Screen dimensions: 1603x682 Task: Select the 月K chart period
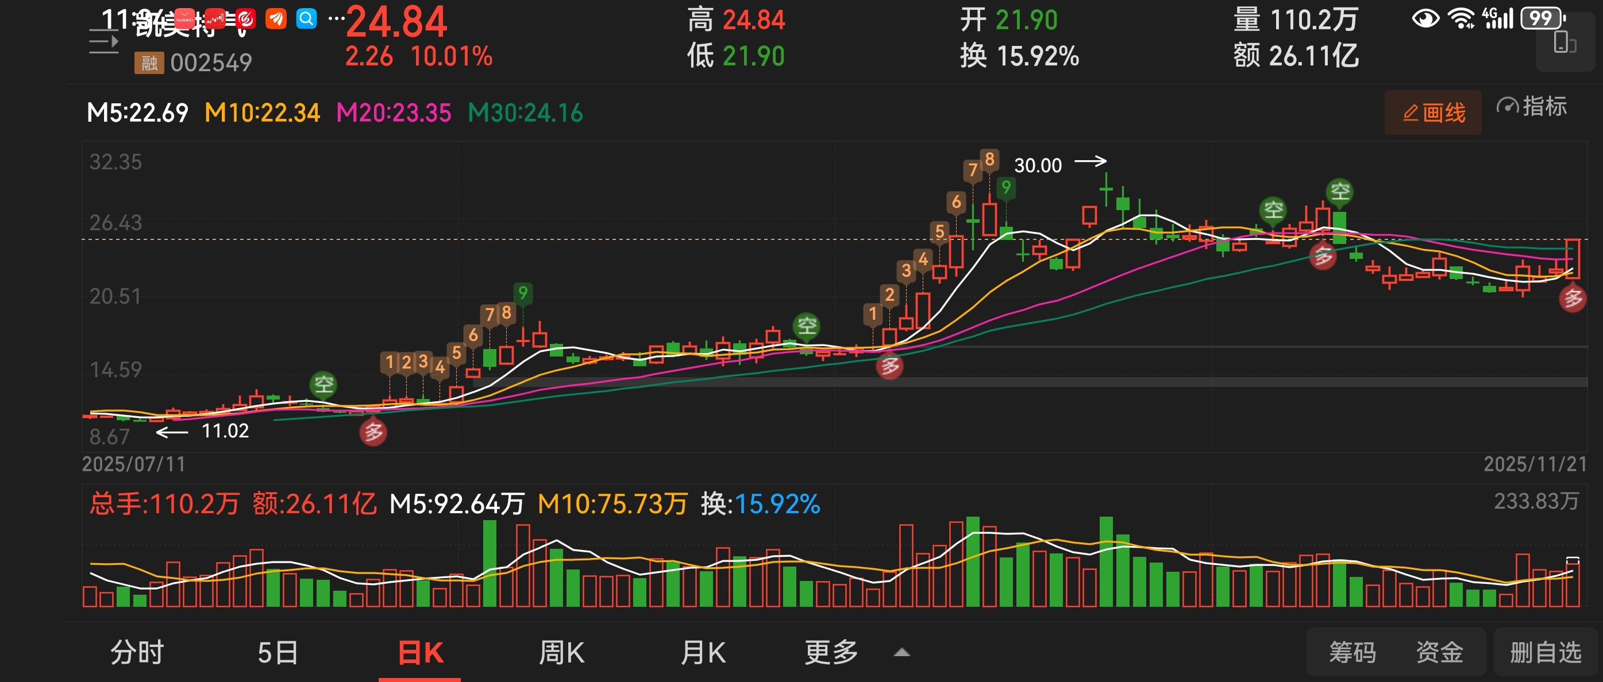(x=703, y=652)
